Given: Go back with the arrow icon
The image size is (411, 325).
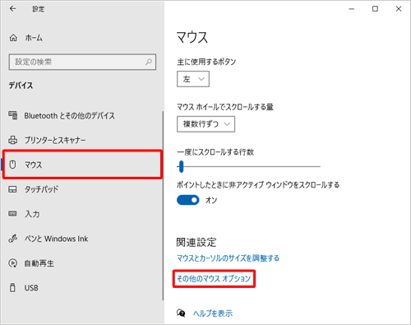Looking at the screenshot, I should click(12, 9).
